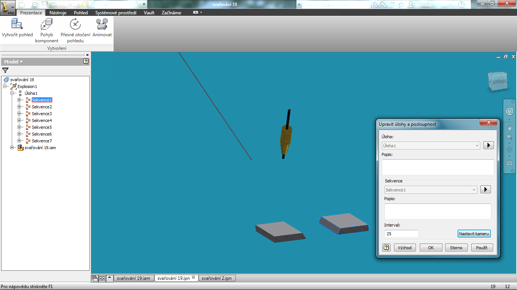Image resolution: width=517 pixels, height=290 pixels.
Task: Click the binoculars search icon in title bar
Action: tap(374, 5)
